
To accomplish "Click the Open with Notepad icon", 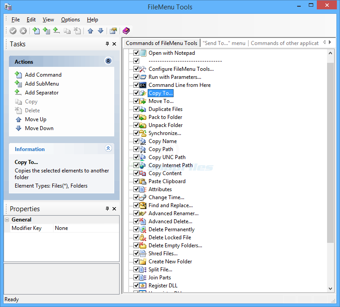I will coord(143,53).
